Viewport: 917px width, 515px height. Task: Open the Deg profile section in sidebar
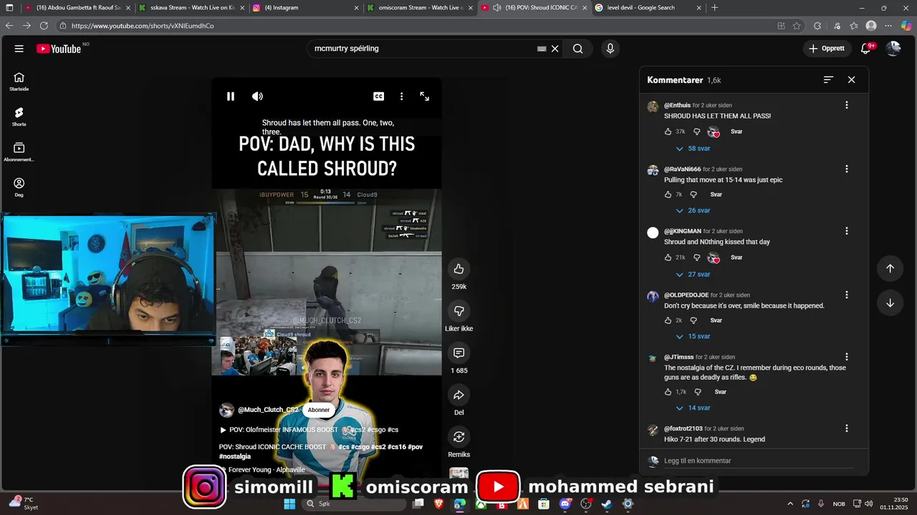pos(19,187)
